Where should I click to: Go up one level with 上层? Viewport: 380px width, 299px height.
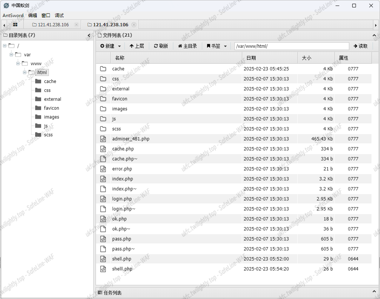point(137,46)
